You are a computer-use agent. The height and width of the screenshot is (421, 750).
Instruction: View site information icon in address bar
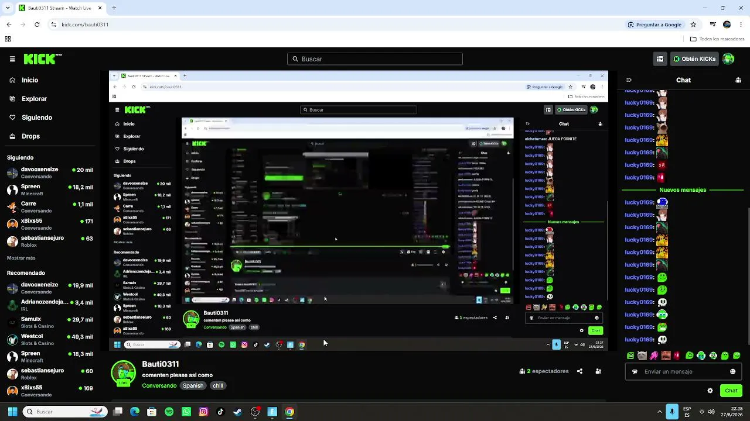point(54,25)
